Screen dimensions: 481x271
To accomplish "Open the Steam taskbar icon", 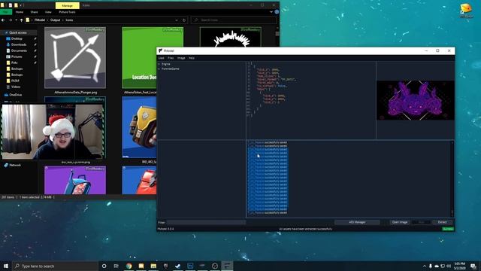I will tap(177, 266).
